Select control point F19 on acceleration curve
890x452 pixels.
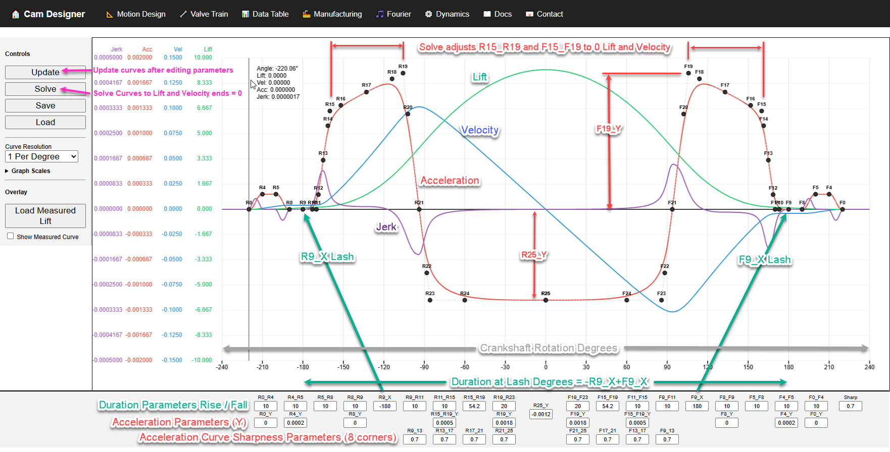tap(688, 73)
